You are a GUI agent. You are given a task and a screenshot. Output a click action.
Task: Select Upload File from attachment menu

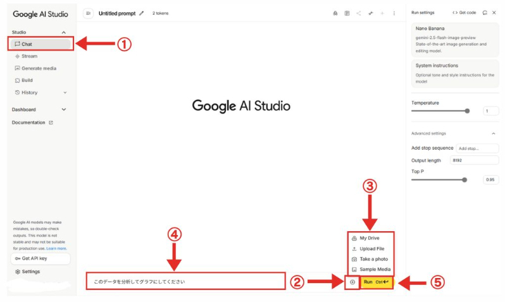click(x=373, y=249)
